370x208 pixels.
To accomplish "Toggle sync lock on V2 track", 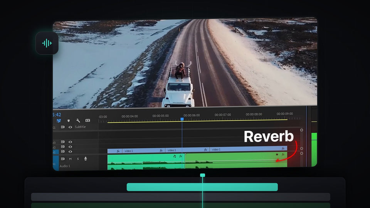I will [x=62, y=147].
